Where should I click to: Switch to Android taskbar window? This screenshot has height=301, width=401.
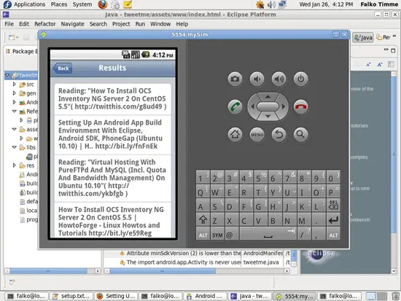click(205, 296)
